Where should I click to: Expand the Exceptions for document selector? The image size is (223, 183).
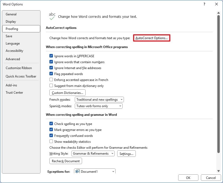tap(113, 171)
